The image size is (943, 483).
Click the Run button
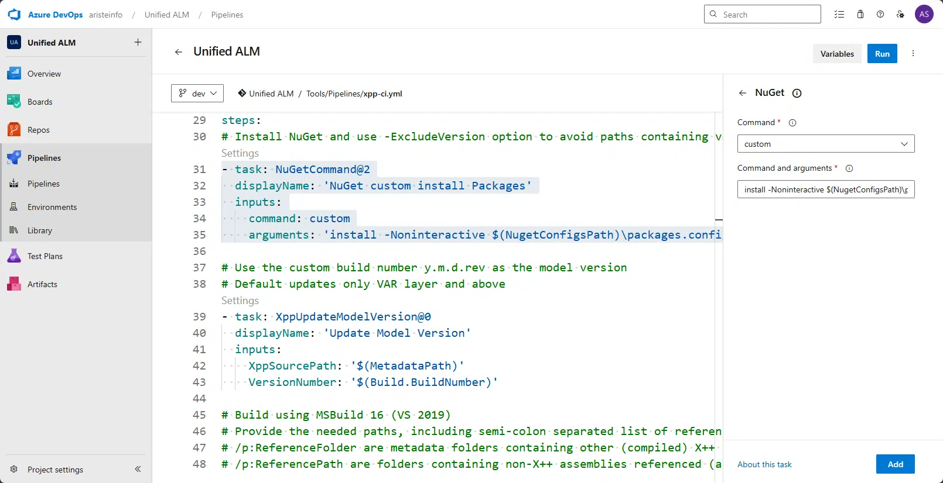(882, 54)
